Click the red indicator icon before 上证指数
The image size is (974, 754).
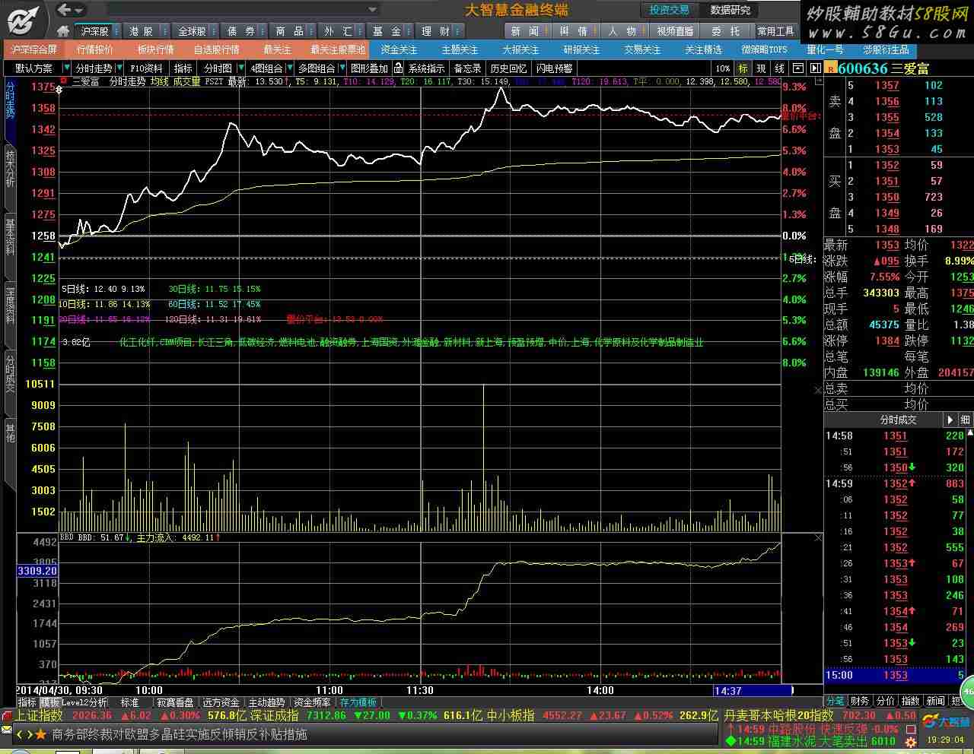point(7,716)
